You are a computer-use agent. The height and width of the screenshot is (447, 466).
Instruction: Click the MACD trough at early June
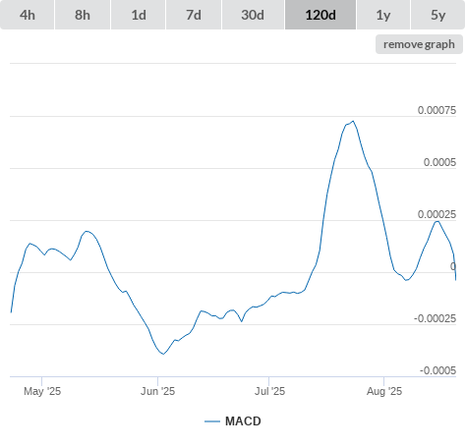pos(163,354)
